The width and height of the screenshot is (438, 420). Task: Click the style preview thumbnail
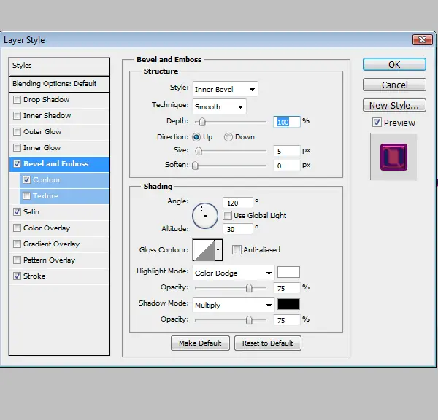(x=393, y=157)
